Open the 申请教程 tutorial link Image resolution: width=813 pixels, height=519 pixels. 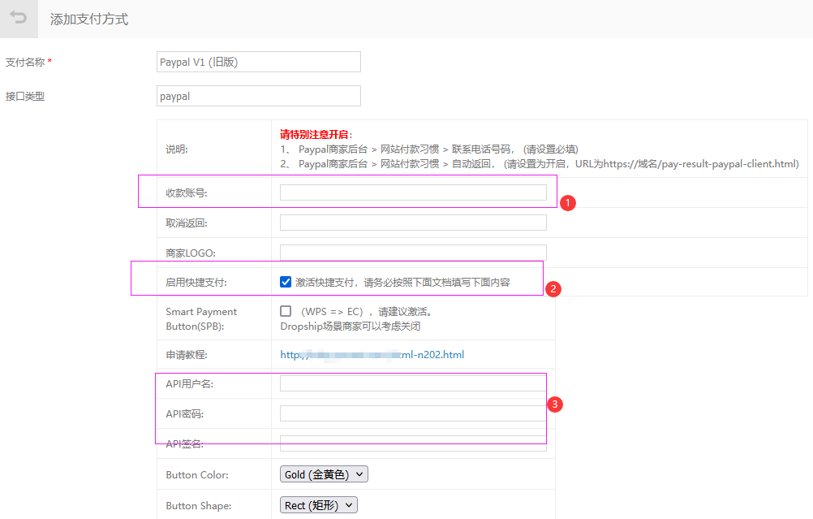tap(372, 355)
